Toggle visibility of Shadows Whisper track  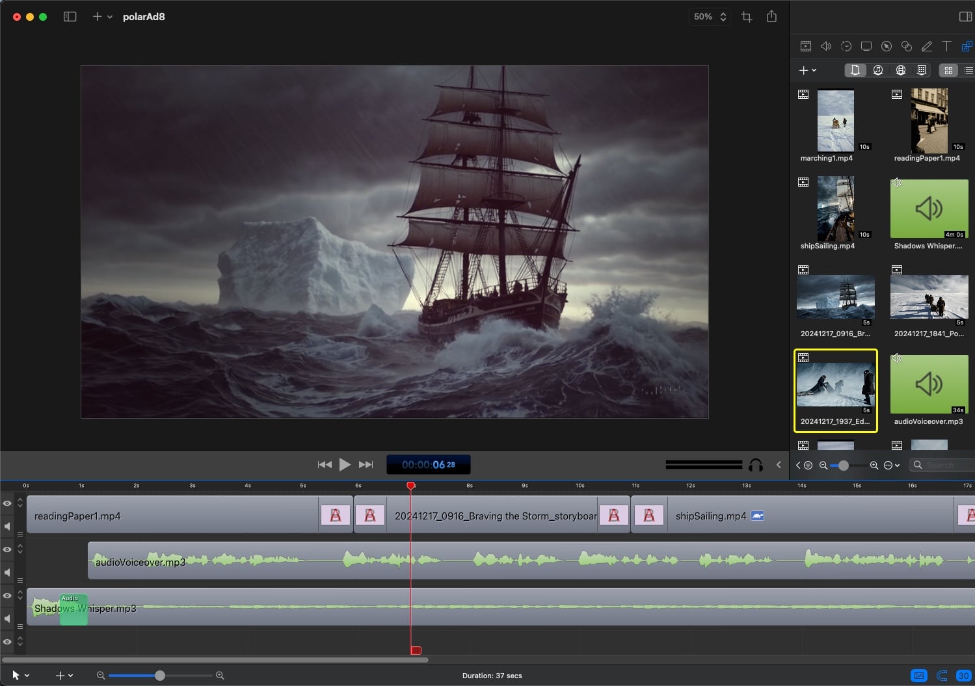click(x=7, y=596)
